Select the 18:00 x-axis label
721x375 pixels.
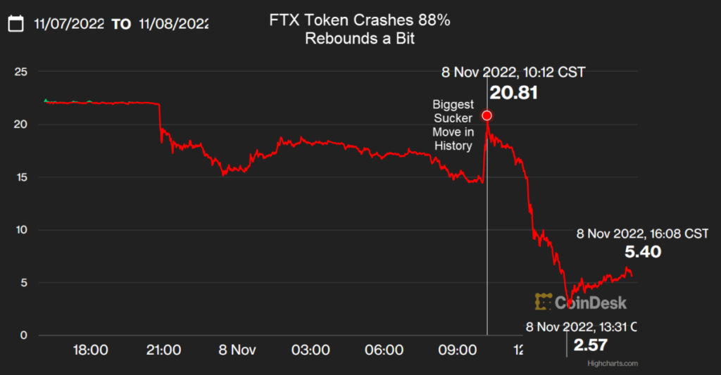click(90, 350)
